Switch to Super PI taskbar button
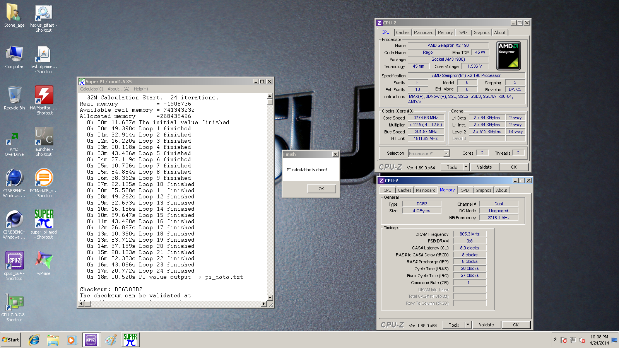 pos(130,340)
